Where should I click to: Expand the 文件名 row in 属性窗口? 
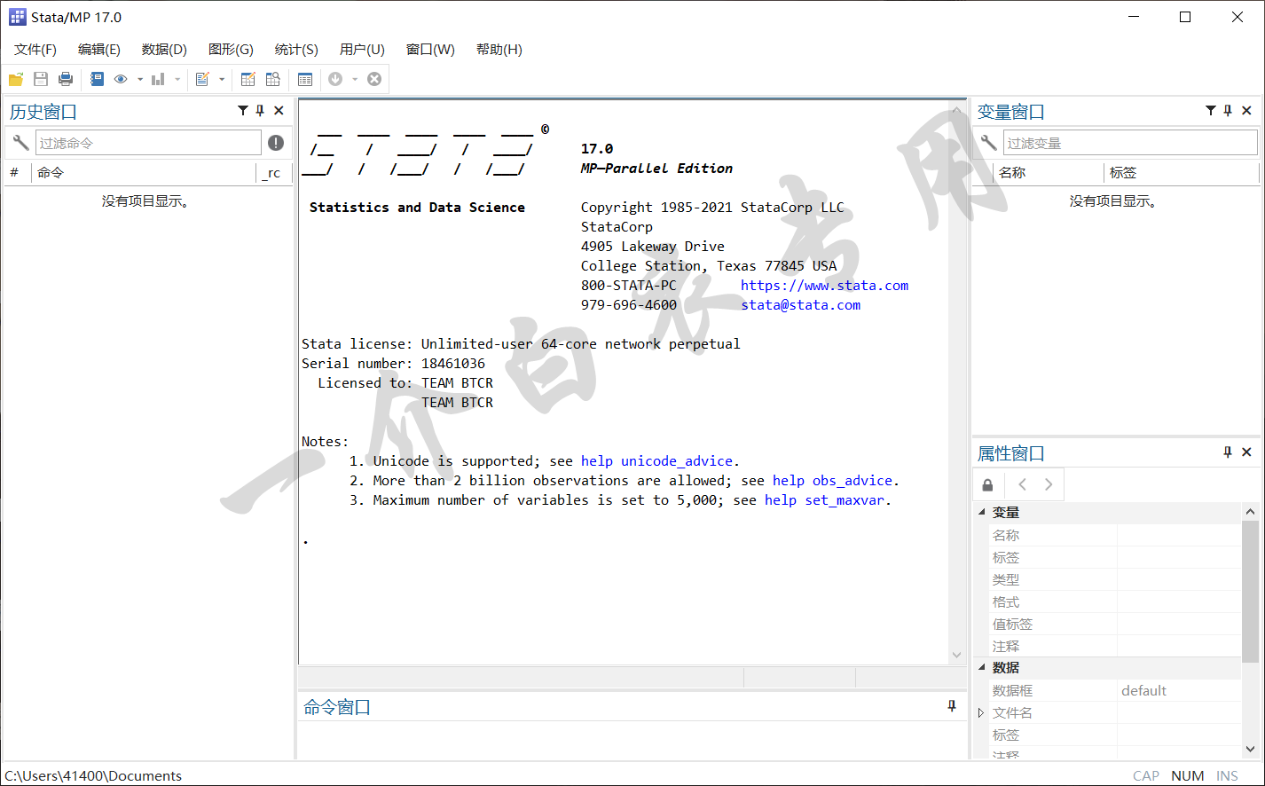pos(981,712)
